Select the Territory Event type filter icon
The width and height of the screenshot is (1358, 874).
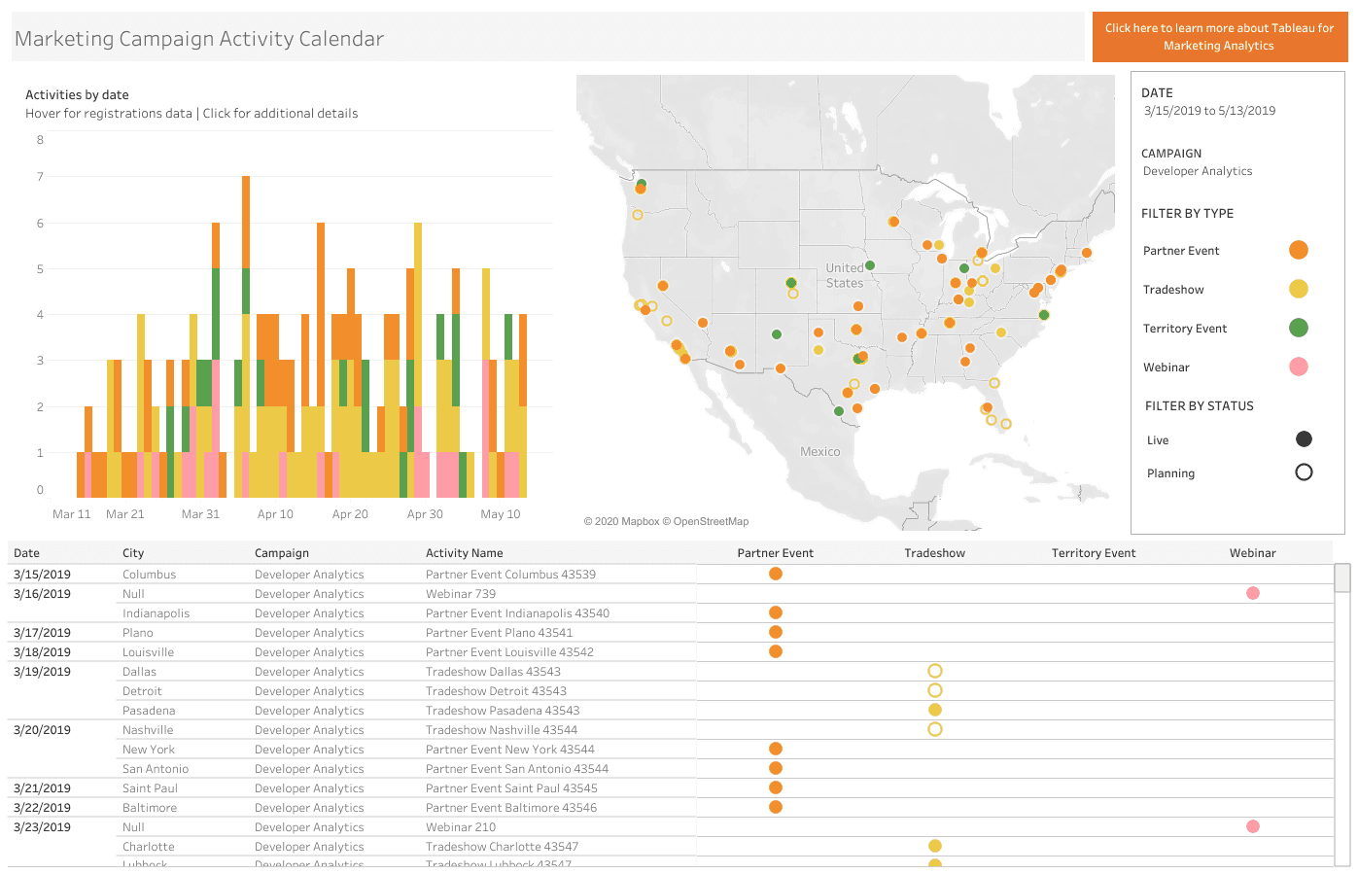[1299, 328]
